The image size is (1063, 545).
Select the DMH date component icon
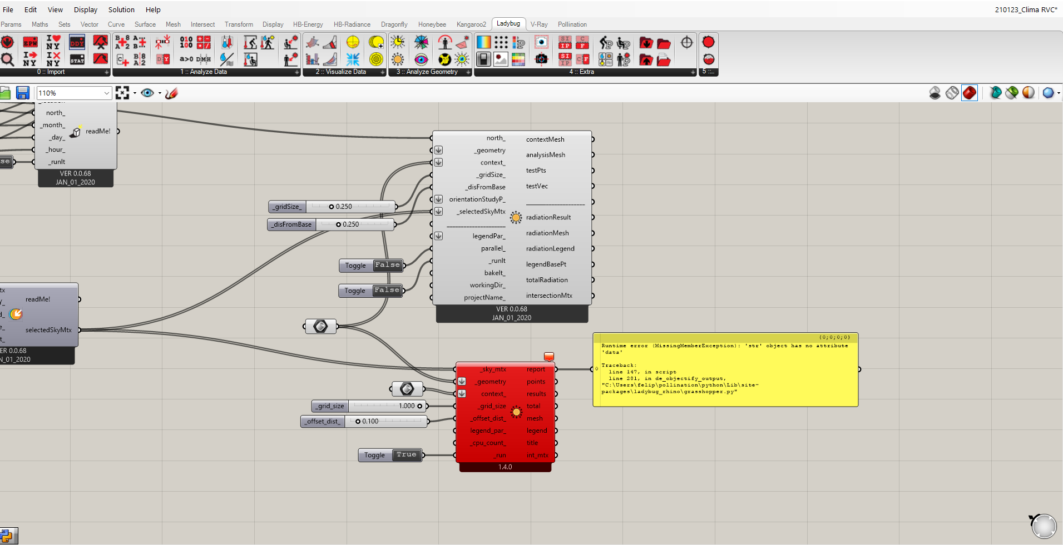coord(204,59)
